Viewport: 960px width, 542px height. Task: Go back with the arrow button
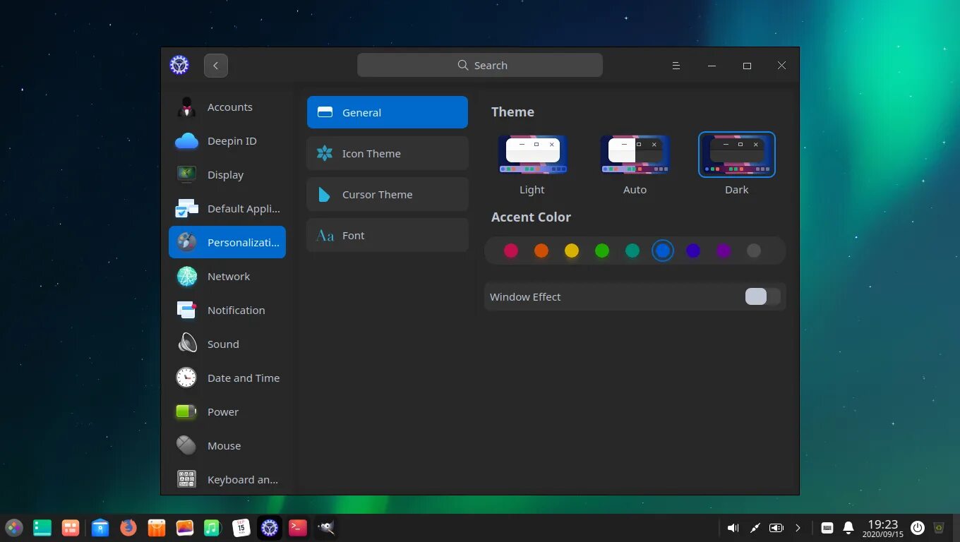coord(216,66)
